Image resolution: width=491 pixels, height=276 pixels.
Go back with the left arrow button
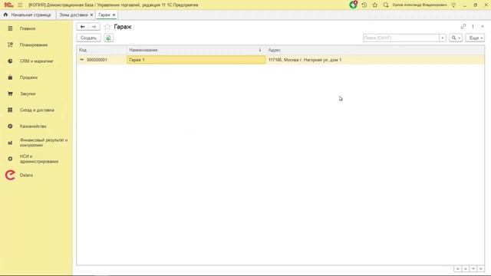coord(82,27)
